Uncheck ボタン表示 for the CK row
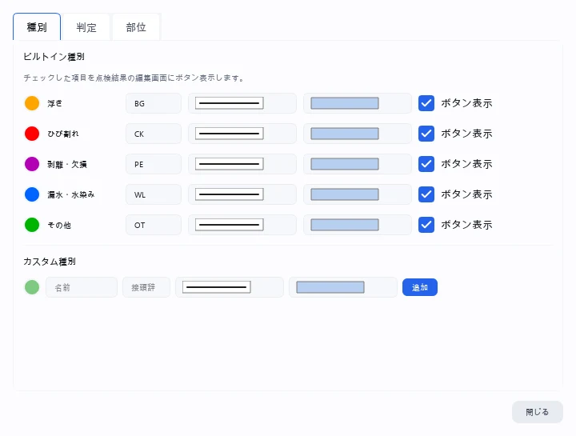 (426, 134)
